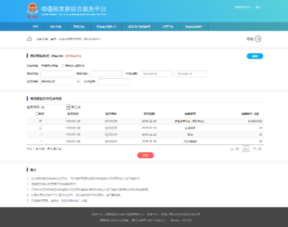This screenshot has width=288, height=227.
Task: Check the row with quantity 50
Action: coord(40,128)
